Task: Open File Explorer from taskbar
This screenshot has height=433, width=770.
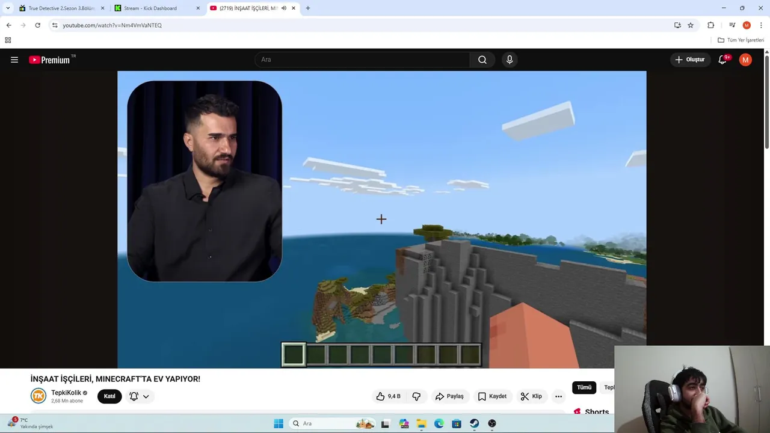Action: tap(421, 423)
